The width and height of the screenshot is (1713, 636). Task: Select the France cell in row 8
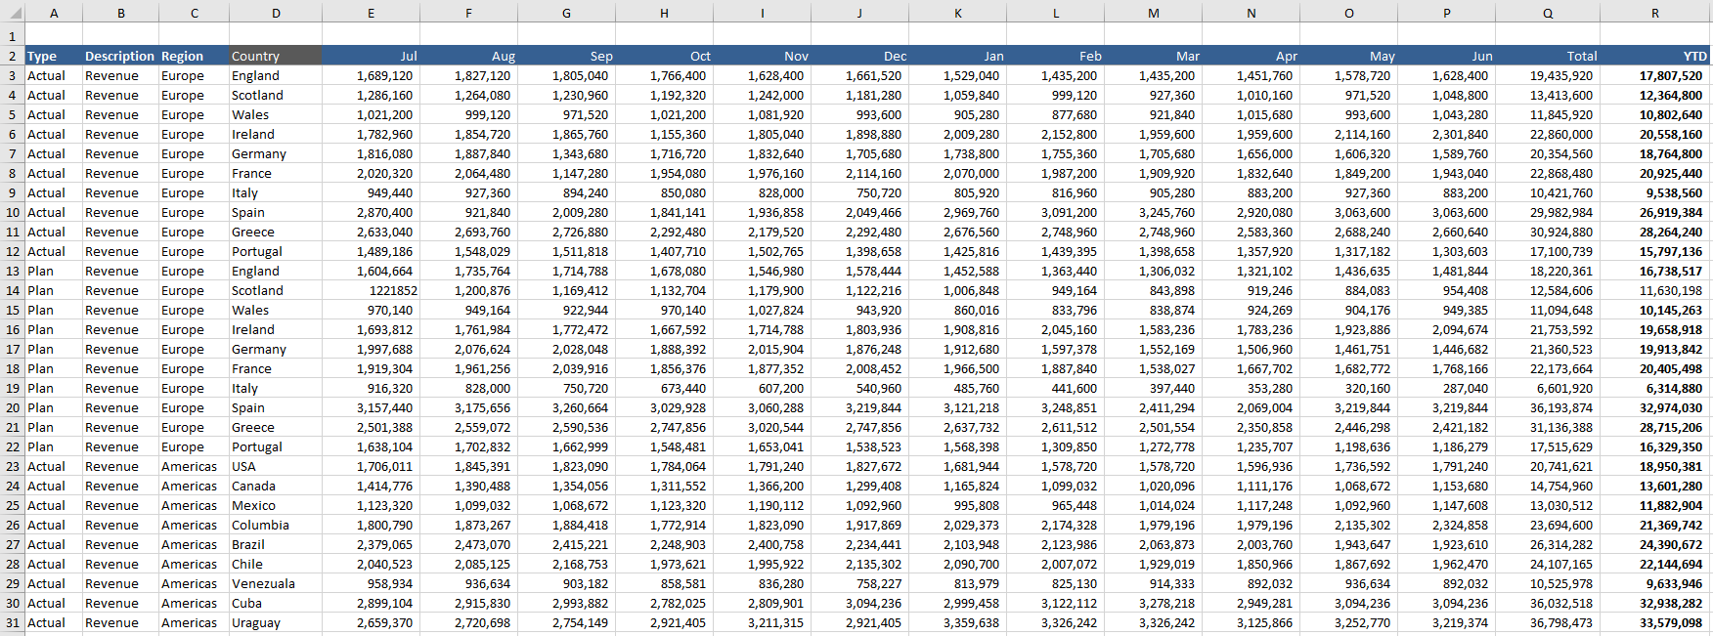(276, 173)
